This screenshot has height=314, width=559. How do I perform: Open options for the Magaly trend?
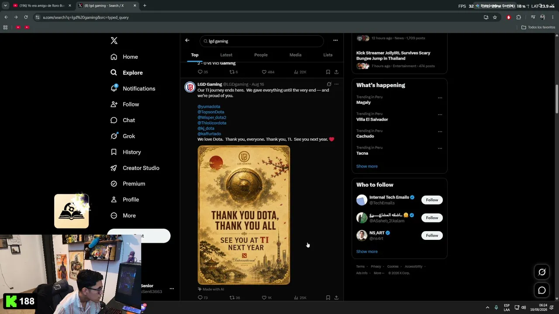click(440, 98)
